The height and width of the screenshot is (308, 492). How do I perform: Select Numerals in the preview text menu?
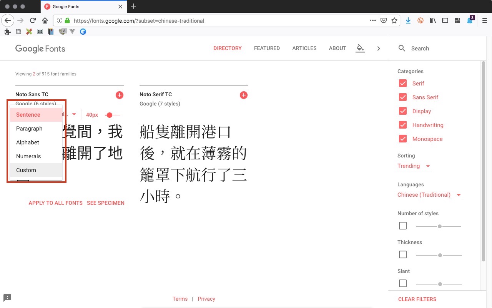[36, 156]
